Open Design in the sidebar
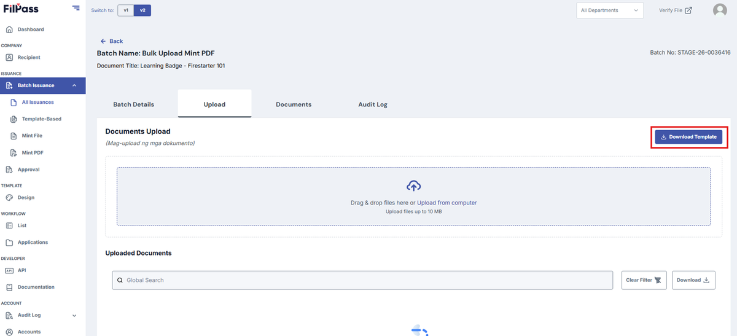Viewport: 737px width, 336px height. (x=26, y=198)
